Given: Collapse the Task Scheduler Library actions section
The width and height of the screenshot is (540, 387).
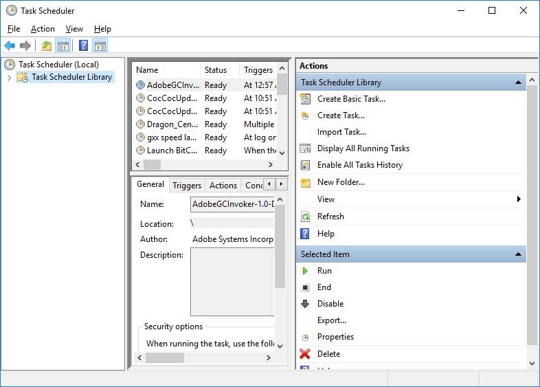Looking at the screenshot, I should click(518, 82).
